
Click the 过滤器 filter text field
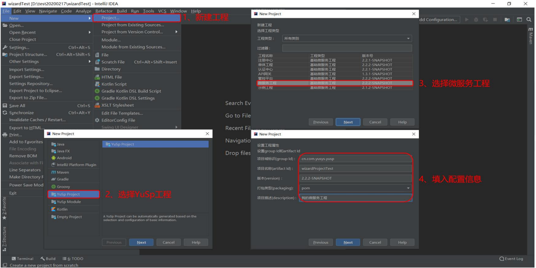(x=347, y=48)
